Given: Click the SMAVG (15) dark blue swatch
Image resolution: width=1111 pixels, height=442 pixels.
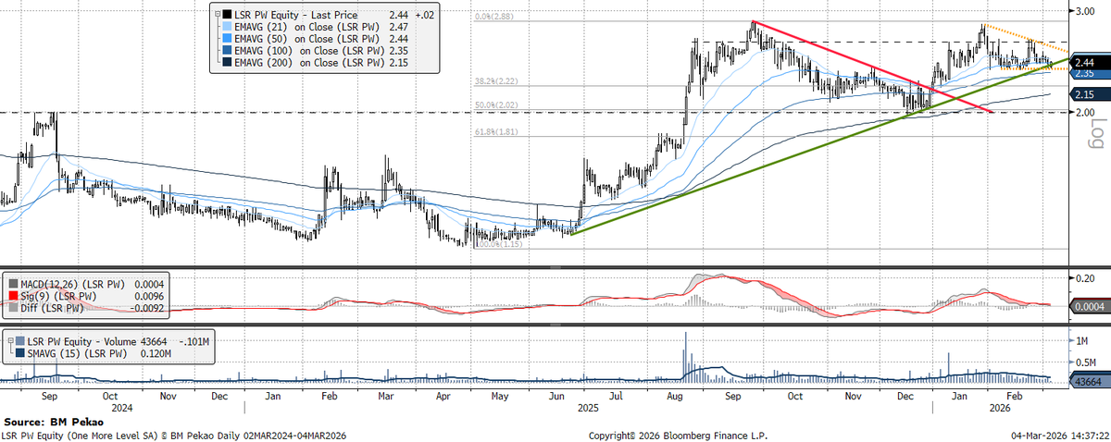Looking at the screenshot, I should point(20,351).
